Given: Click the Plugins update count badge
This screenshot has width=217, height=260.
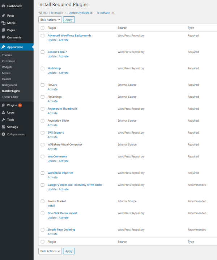Looking at the screenshot, I should tap(20, 105).
